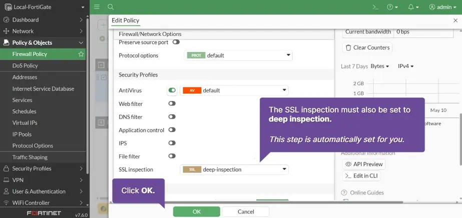Click the orange AV profile badge
This screenshot has width=462, height=218.
[x=192, y=90]
